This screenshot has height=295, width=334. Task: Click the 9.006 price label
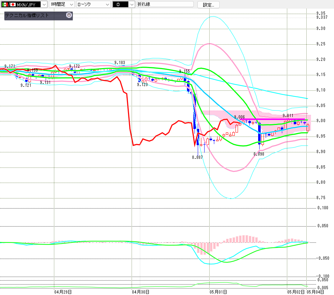click(239, 117)
